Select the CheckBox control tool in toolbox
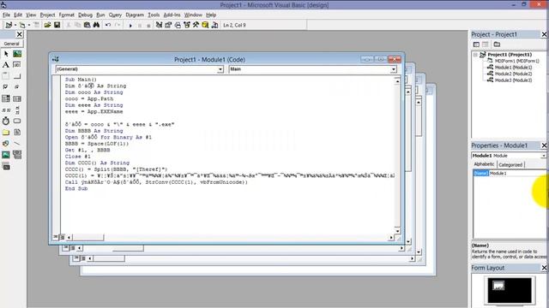Viewport: 549px width, 308px height. coord(6,87)
